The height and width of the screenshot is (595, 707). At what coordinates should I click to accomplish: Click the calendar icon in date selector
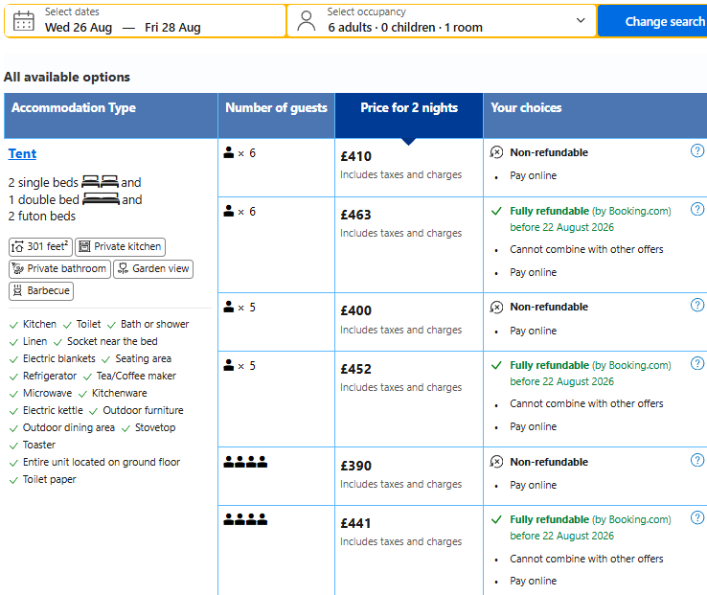(23, 21)
